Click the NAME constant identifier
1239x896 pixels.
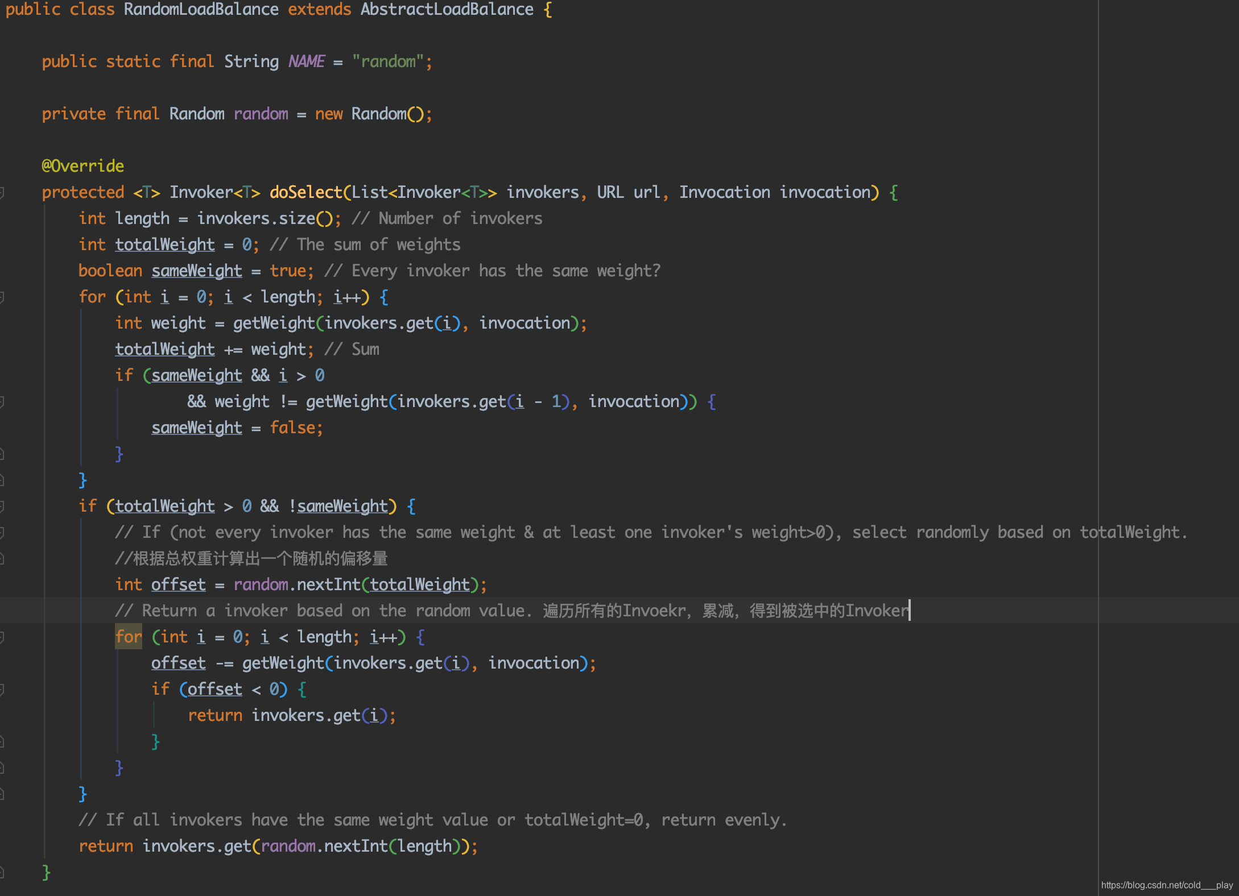[x=307, y=61]
